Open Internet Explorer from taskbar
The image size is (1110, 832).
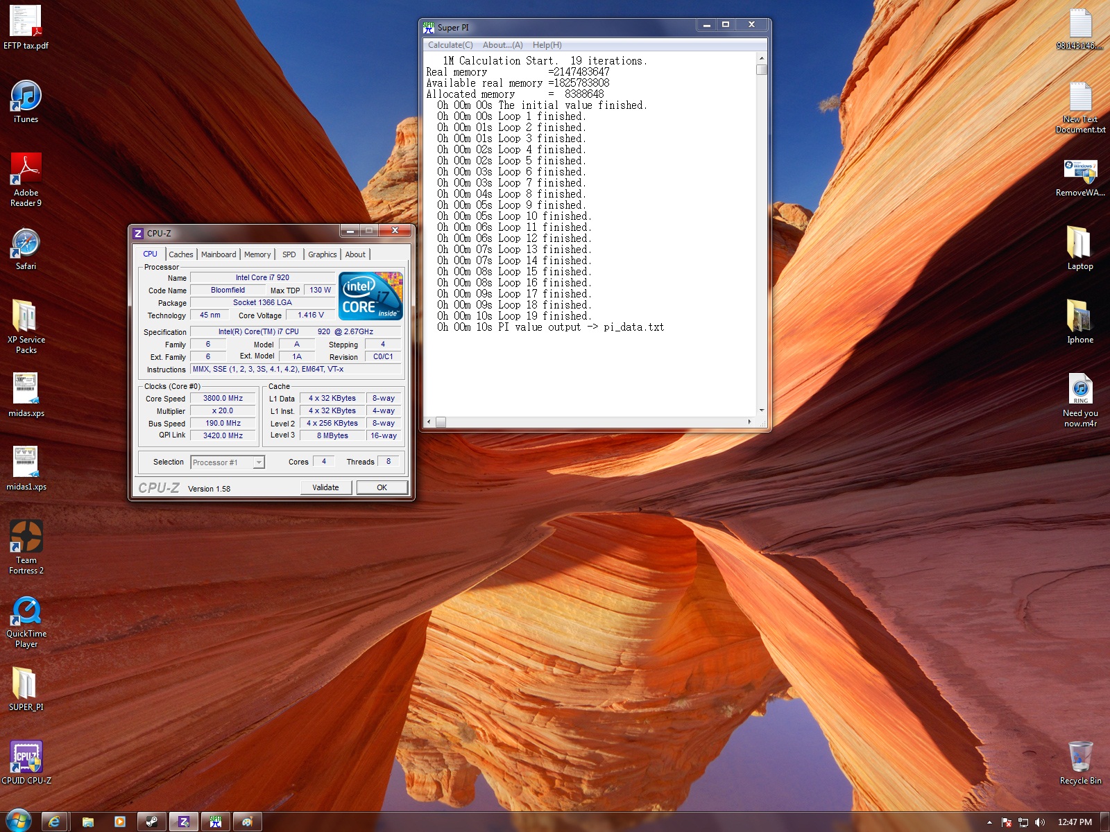(x=54, y=822)
